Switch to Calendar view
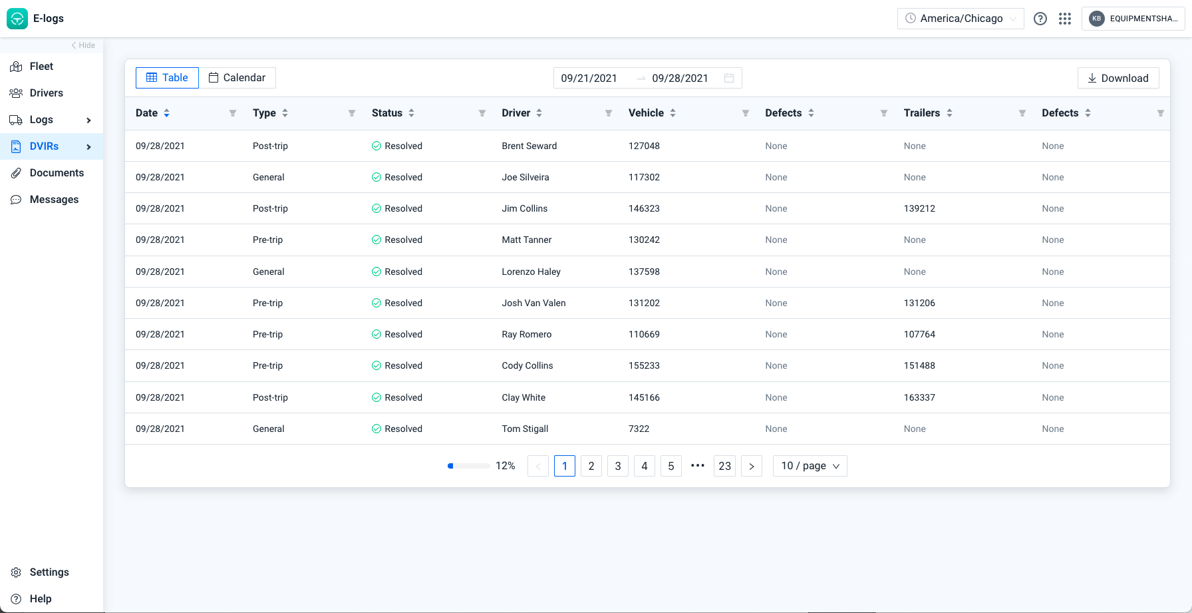The height and width of the screenshot is (613, 1192). pos(237,78)
